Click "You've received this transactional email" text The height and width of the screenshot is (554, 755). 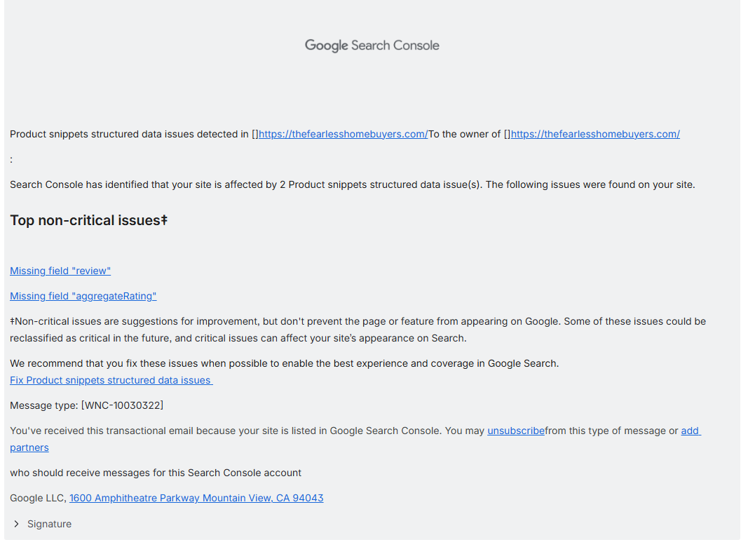pyautogui.click(x=247, y=431)
